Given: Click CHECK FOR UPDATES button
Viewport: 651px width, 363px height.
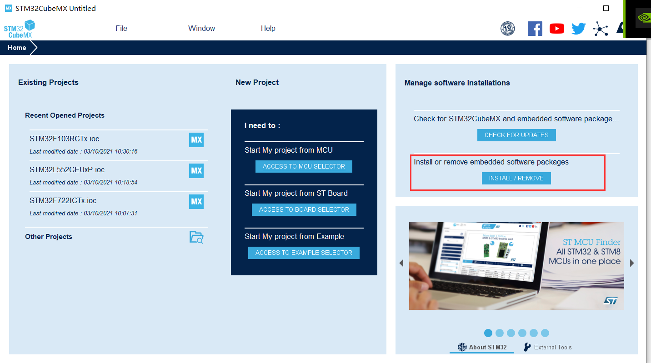Looking at the screenshot, I should (x=516, y=135).
